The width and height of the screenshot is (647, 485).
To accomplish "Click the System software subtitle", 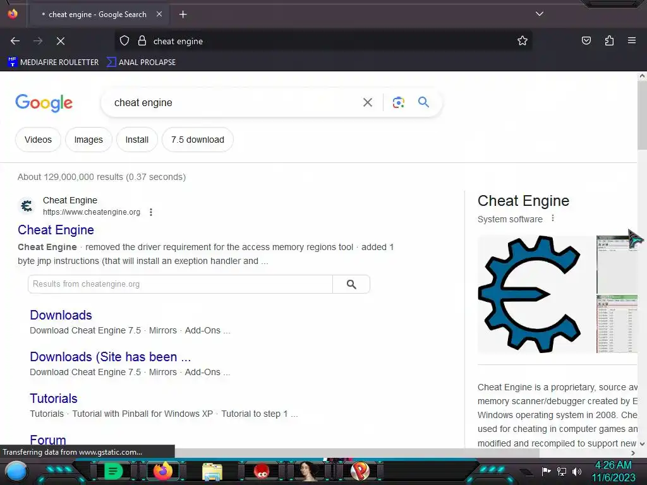I will [510, 219].
